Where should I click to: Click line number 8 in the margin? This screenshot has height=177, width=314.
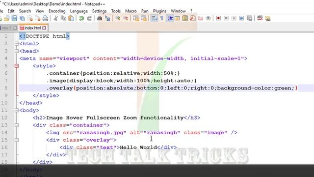click(6, 88)
